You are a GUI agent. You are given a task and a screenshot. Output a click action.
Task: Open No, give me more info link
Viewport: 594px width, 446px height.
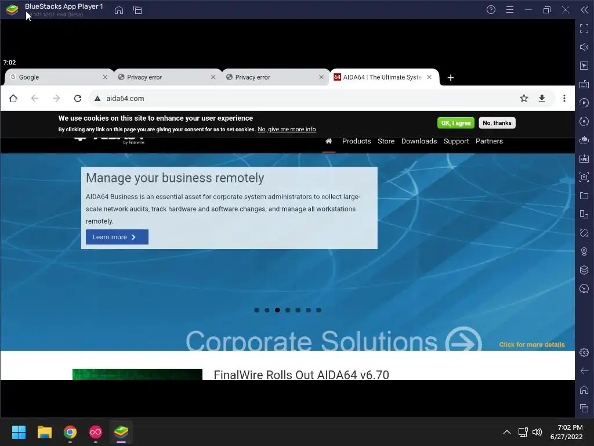[287, 130]
